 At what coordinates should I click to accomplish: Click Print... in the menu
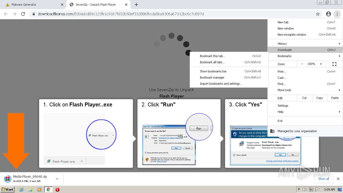tap(305, 72)
